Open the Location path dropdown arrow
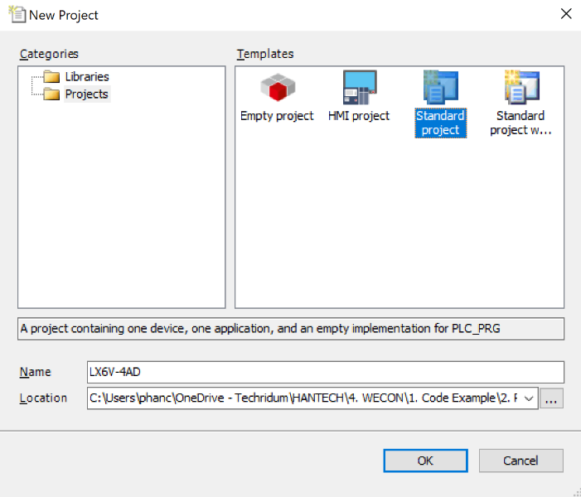The height and width of the screenshot is (497, 581). (529, 398)
